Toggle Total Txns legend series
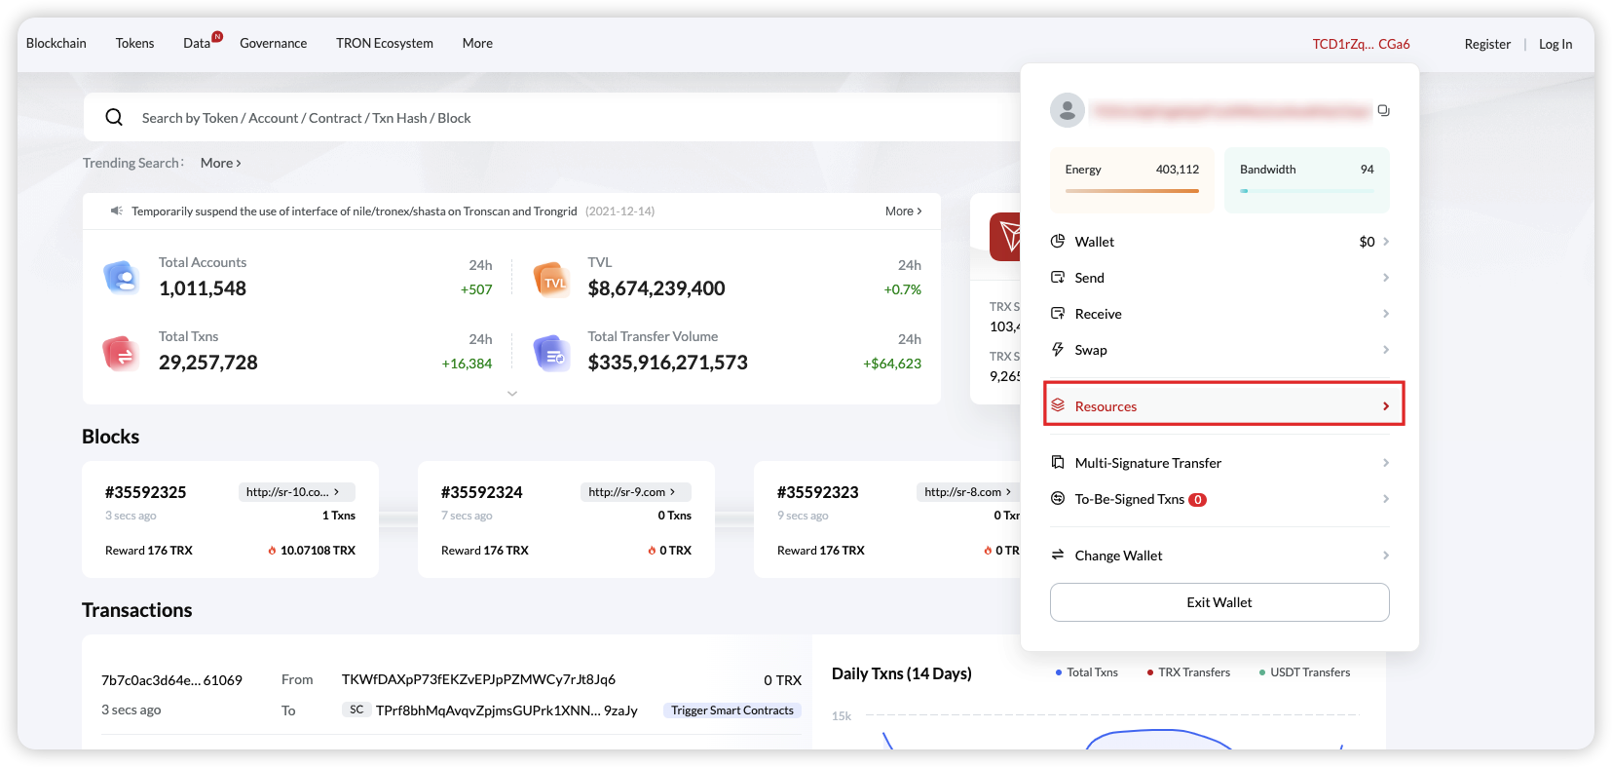Screen dimensions: 1612x767 coord(1087,672)
